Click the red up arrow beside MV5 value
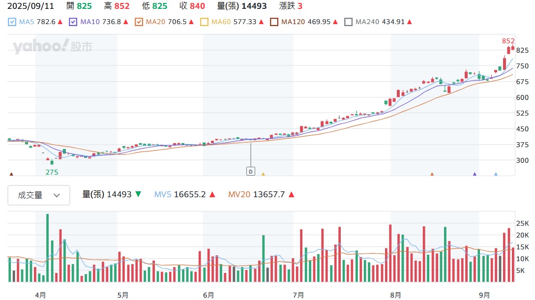Viewport: 535px width, 300px height. 212,195
